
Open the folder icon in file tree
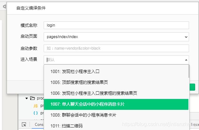pyautogui.click(x=32, y=98)
